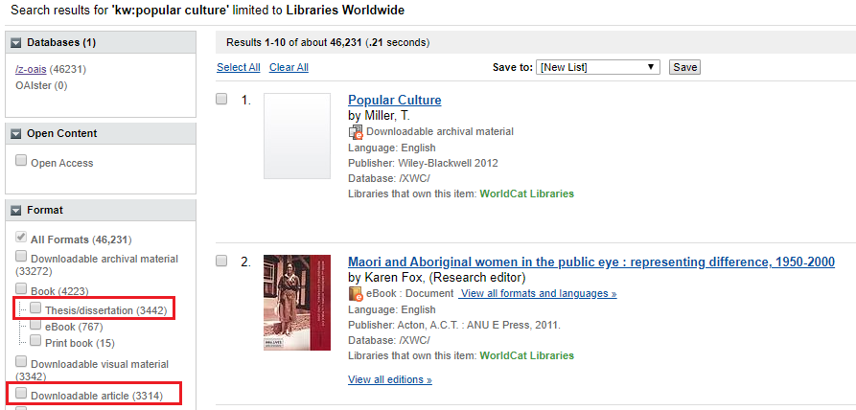Screen dimensions: 856x410
Task: Click the Downloadable archival material icon
Action: point(356,132)
